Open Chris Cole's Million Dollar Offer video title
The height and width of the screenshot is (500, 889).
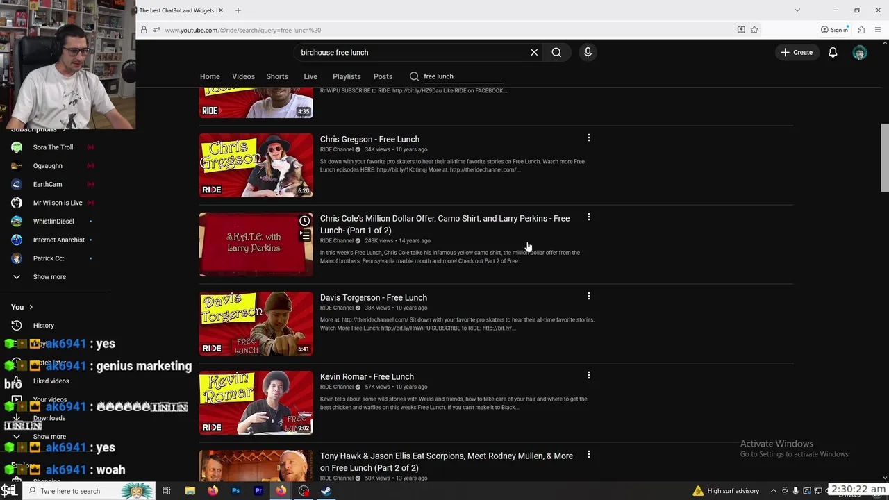(x=444, y=224)
